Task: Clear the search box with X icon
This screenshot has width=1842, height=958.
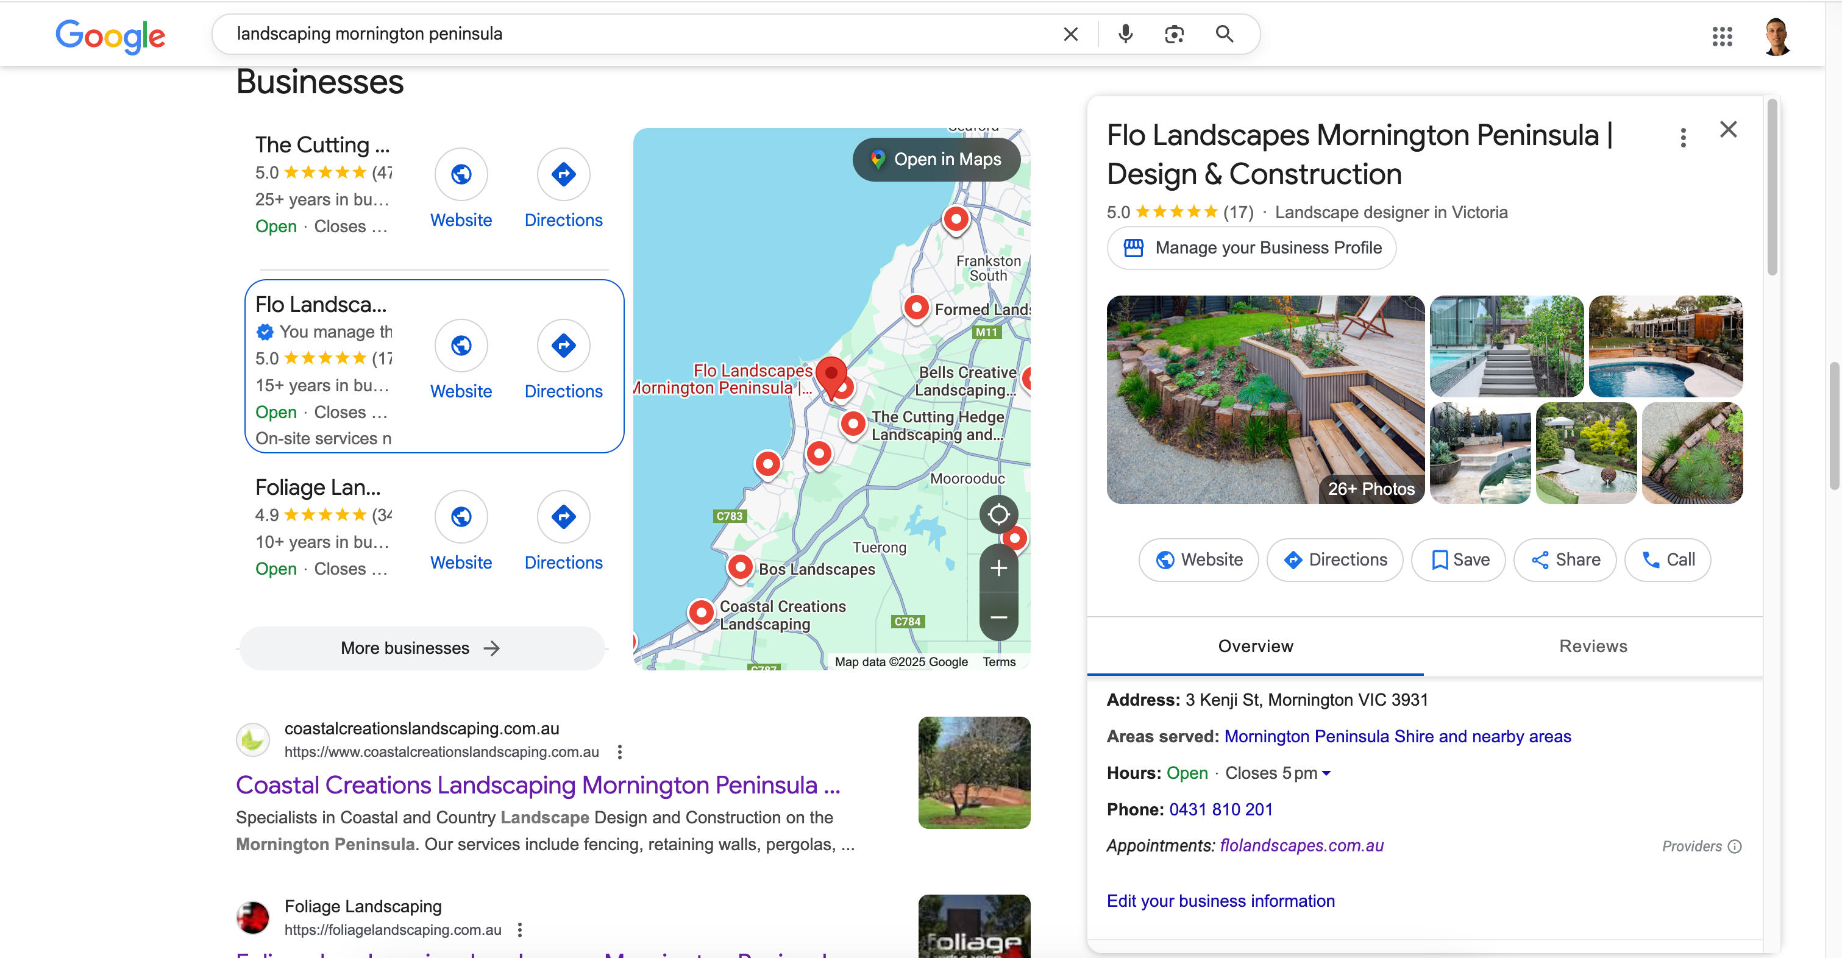Action: (x=1070, y=34)
